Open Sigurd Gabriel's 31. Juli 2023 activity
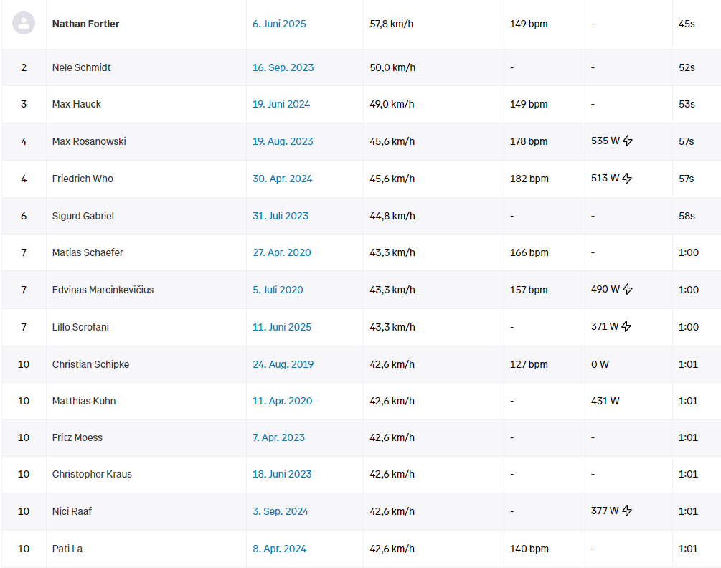Screen dimensions: 721x568 coord(281,216)
